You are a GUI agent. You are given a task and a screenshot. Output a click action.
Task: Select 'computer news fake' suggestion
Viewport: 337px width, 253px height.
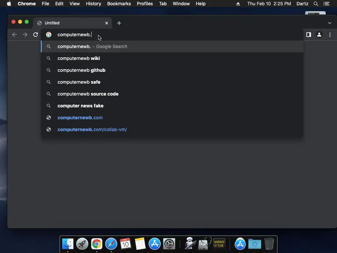[172, 106]
